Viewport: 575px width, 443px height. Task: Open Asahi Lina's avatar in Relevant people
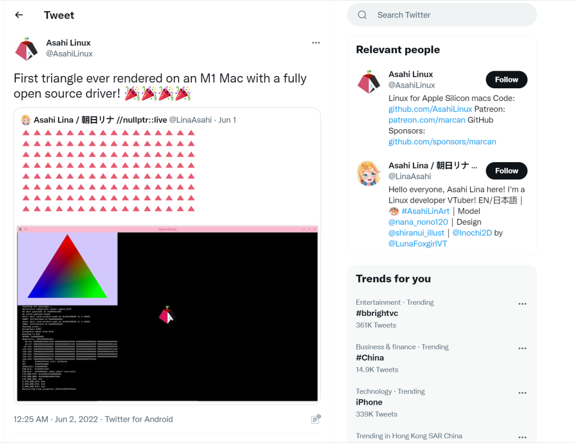coord(368,173)
